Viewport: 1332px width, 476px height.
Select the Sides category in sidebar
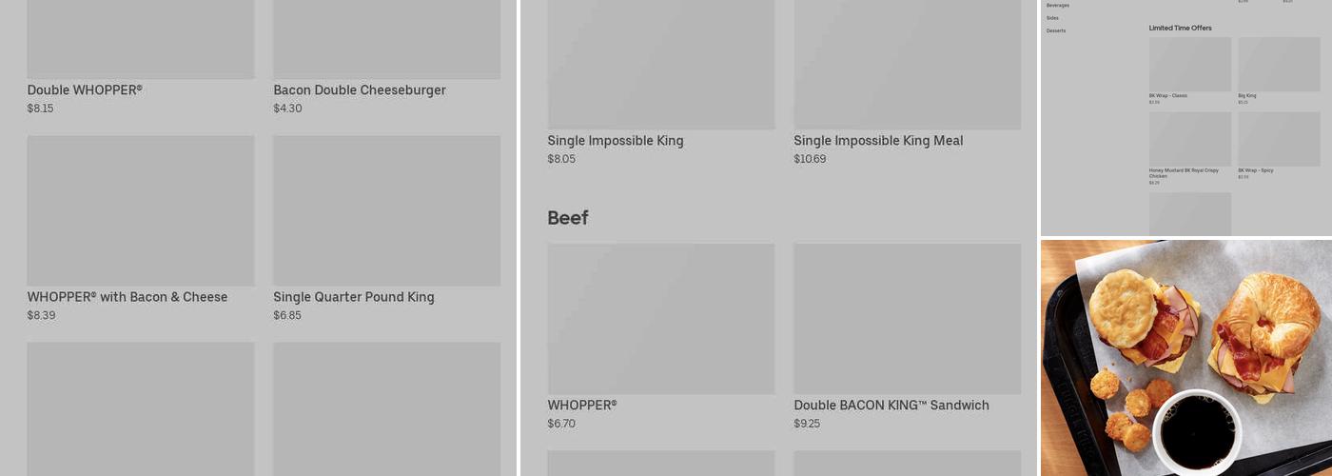tap(1052, 18)
